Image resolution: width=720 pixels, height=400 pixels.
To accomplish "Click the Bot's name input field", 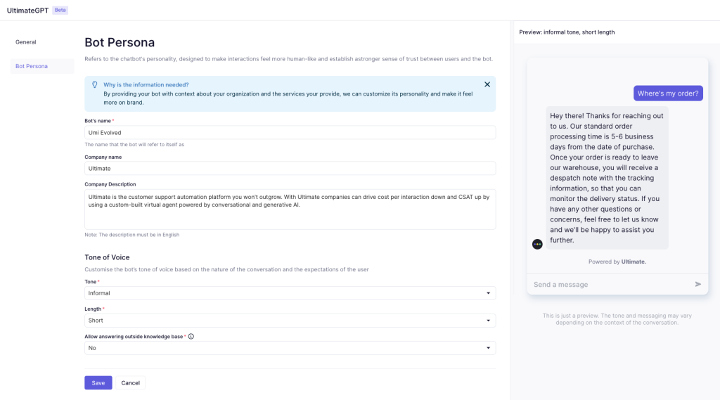I will click(290, 133).
